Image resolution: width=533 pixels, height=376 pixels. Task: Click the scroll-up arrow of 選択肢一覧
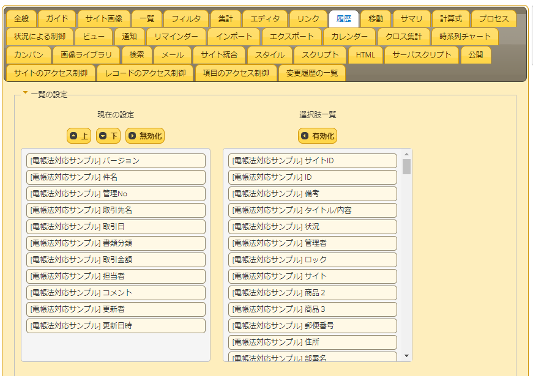tap(406, 155)
